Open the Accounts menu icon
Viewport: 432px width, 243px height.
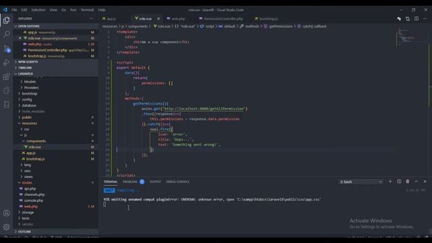coord(6,213)
